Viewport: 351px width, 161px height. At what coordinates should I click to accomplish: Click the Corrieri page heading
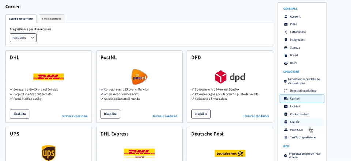(13, 7)
